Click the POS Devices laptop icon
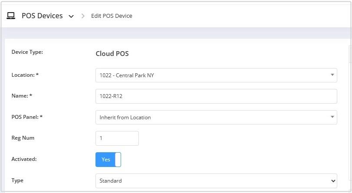 (11, 16)
